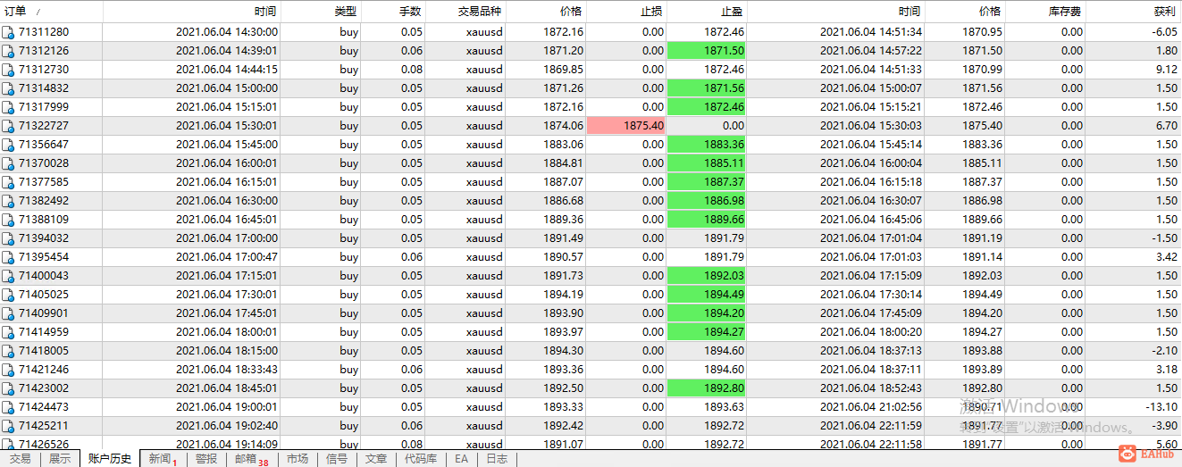Image resolution: width=1182 pixels, height=467 pixels.
Task: Click the order icon for 71377585
Action: click(8, 182)
